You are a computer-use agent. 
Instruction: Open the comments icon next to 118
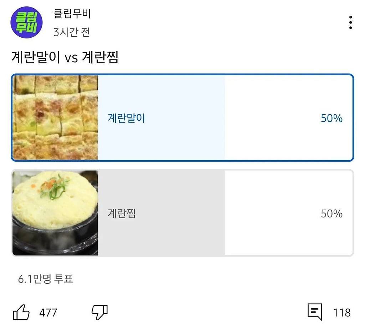pos(315,312)
